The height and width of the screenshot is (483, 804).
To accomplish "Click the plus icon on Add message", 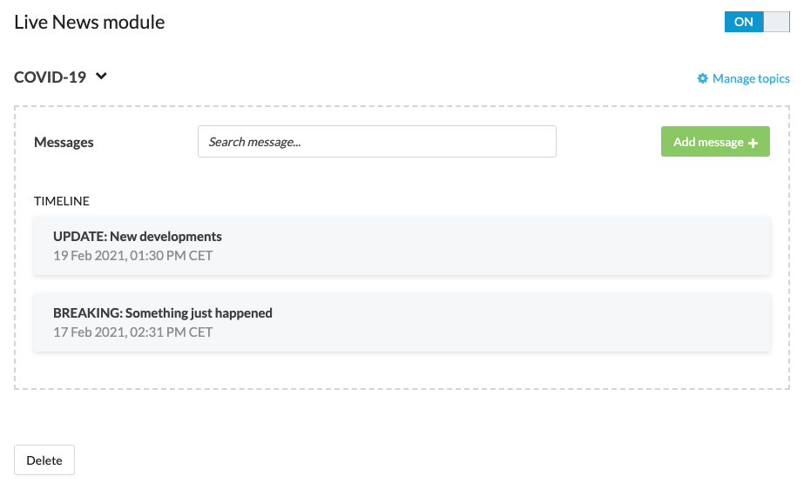I will (753, 143).
